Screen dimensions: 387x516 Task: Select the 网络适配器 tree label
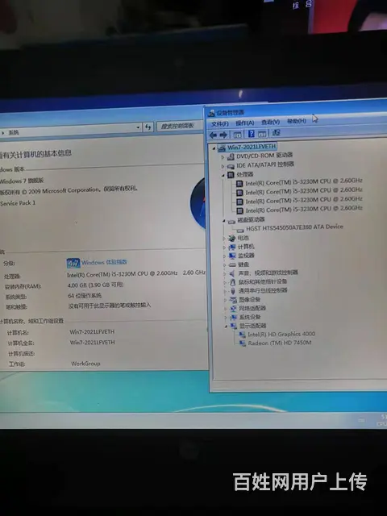pos(252,308)
